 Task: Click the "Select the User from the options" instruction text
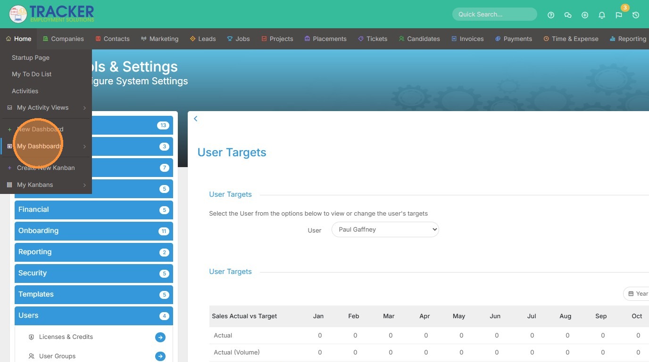point(318,214)
